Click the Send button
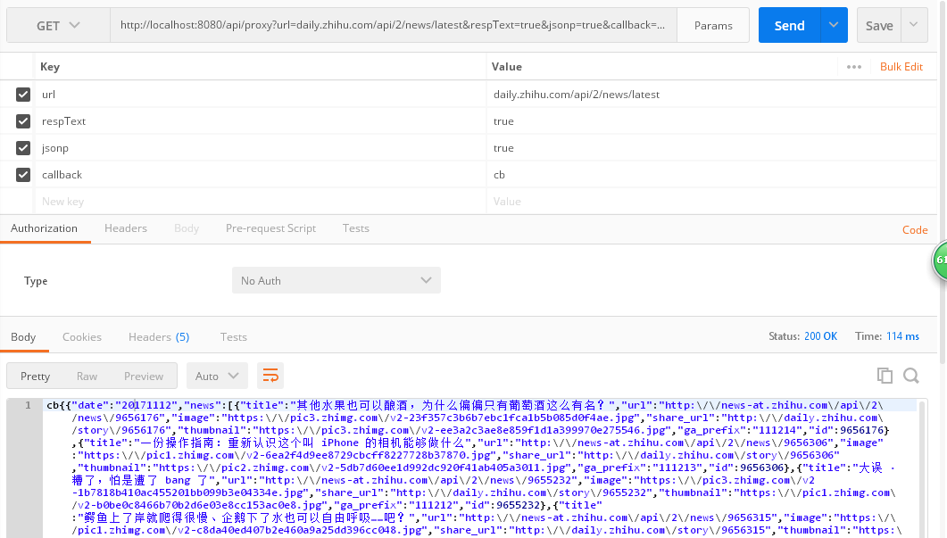The image size is (947, 538). (x=789, y=26)
